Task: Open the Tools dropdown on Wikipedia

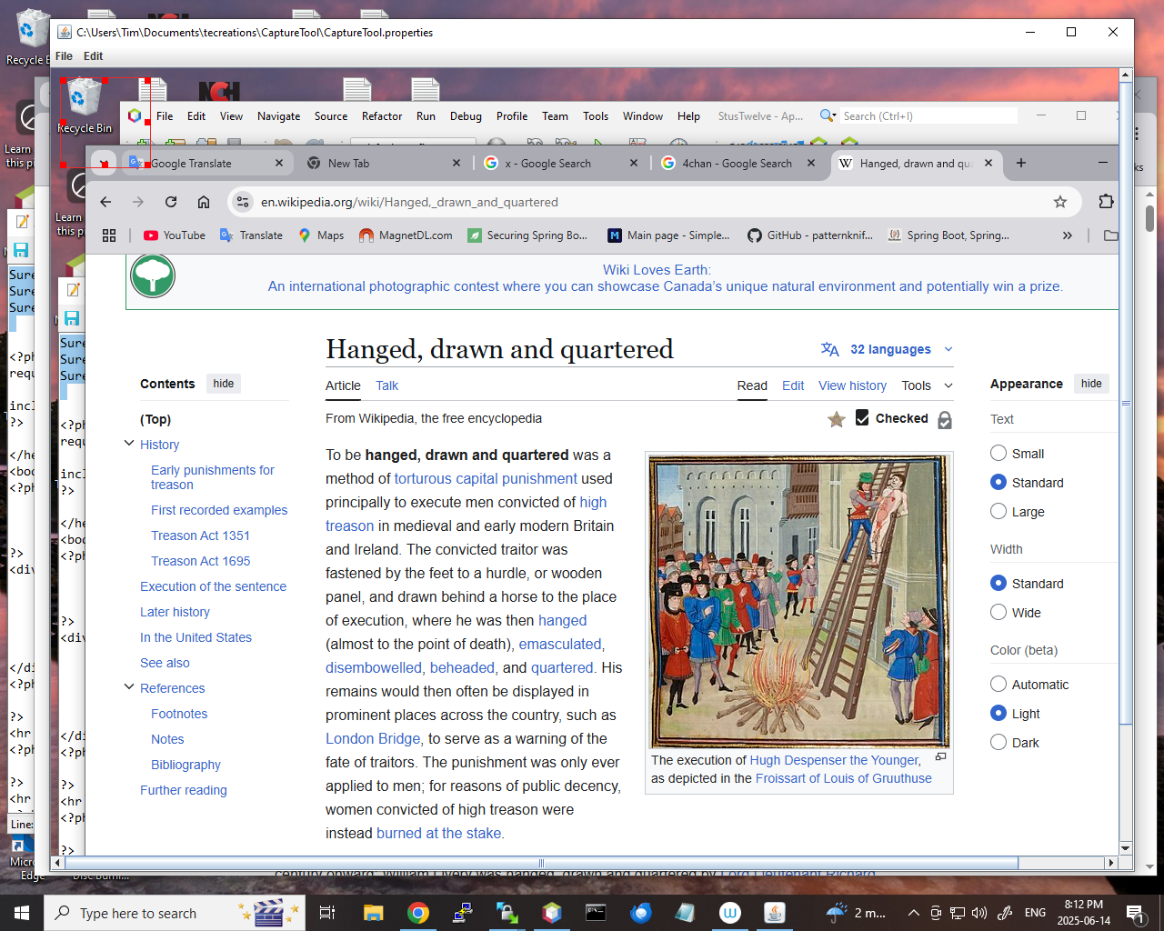Action: click(x=927, y=385)
